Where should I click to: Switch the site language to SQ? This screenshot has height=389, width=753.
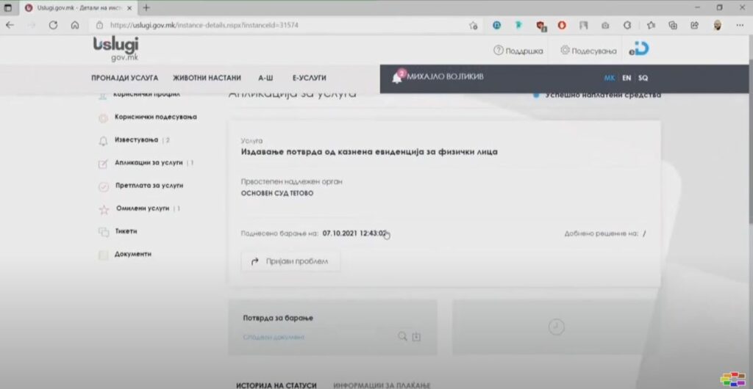coord(643,78)
